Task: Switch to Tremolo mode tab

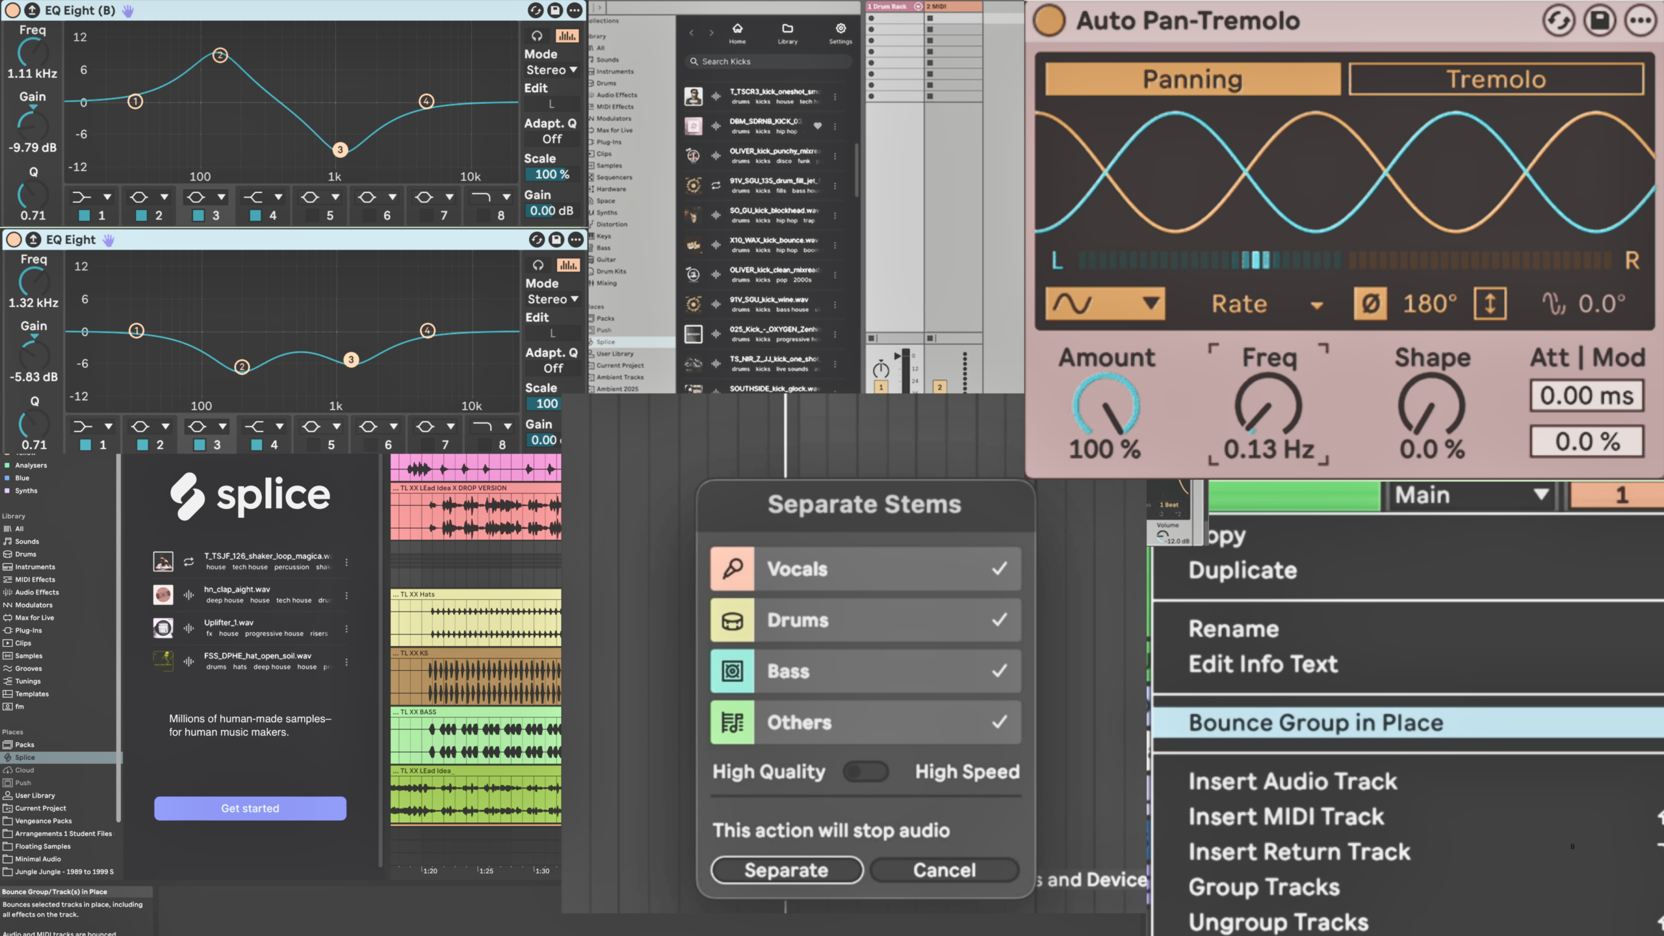Action: click(1496, 79)
